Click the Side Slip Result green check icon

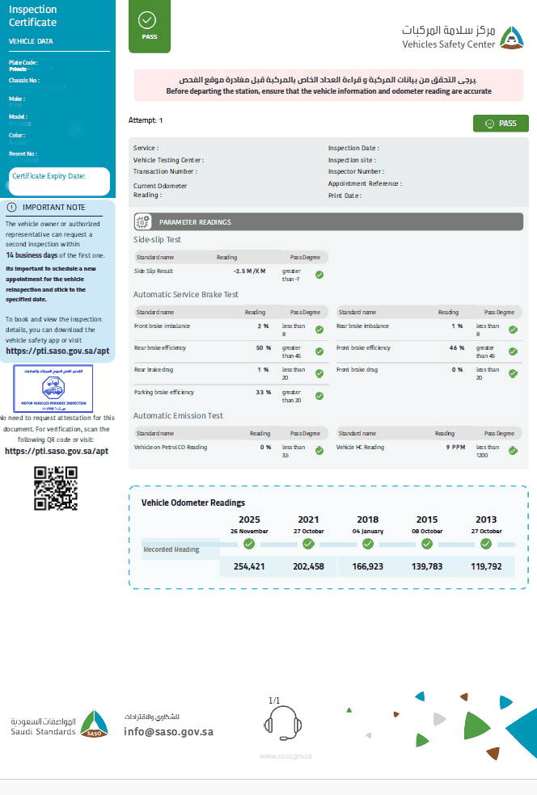tap(319, 275)
